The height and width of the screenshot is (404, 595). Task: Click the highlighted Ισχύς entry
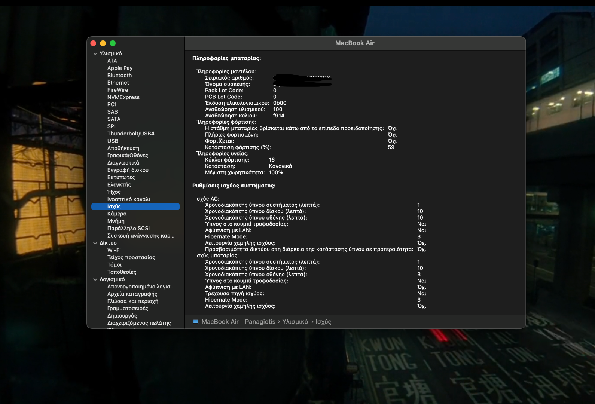coord(135,206)
